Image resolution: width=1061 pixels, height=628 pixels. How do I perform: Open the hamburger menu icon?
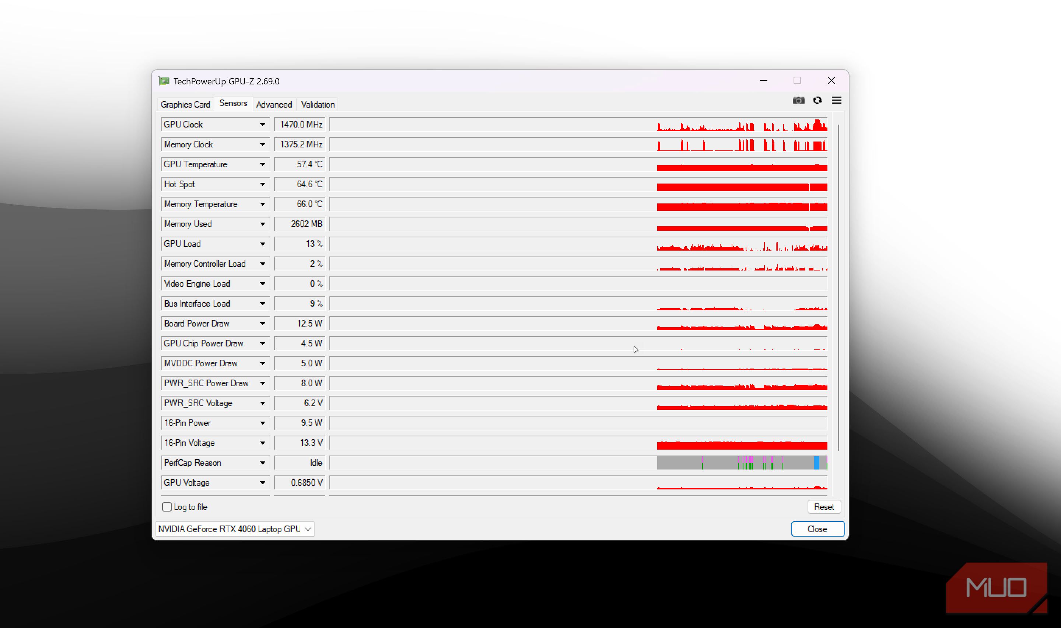[836, 100]
